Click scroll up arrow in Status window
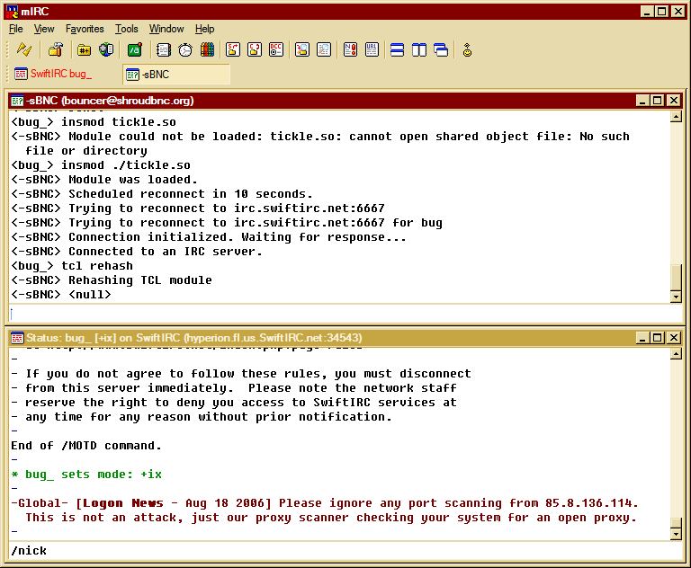 (x=676, y=353)
